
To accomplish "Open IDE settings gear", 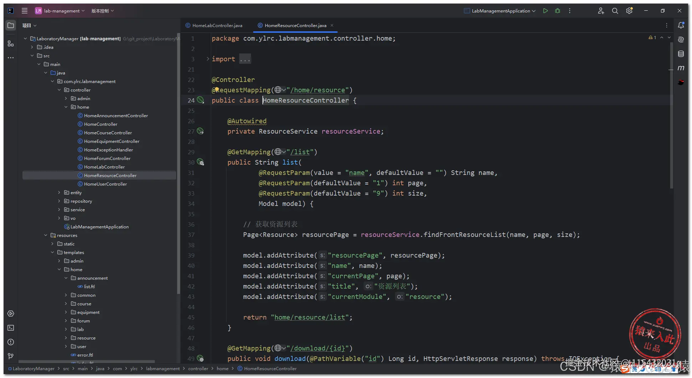I will point(629,11).
